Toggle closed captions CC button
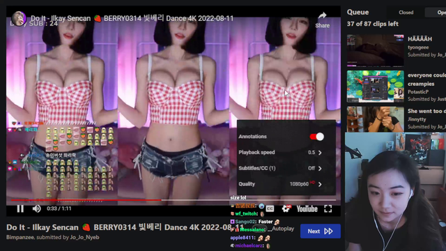The width and height of the screenshot is (446, 251). (270, 208)
